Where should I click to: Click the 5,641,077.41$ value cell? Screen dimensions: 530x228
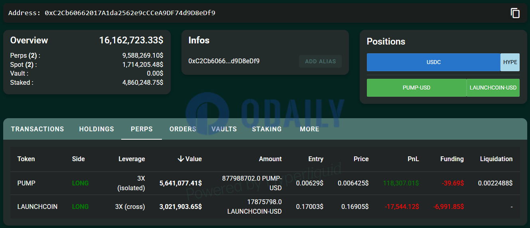(x=180, y=183)
